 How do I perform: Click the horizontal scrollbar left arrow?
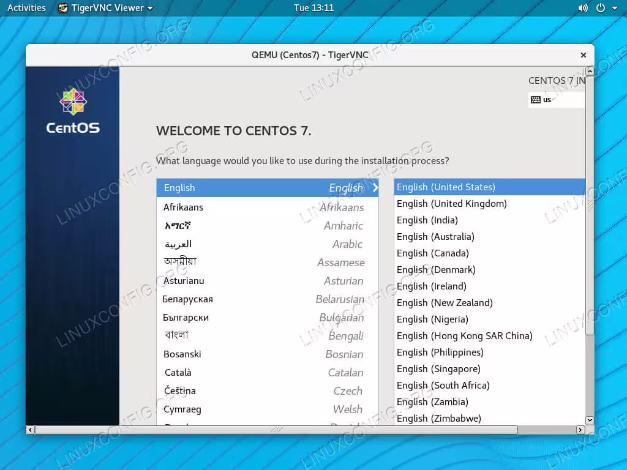pyautogui.click(x=31, y=430)
